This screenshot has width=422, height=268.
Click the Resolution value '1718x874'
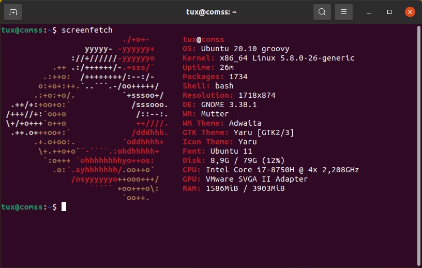[257, 95]
